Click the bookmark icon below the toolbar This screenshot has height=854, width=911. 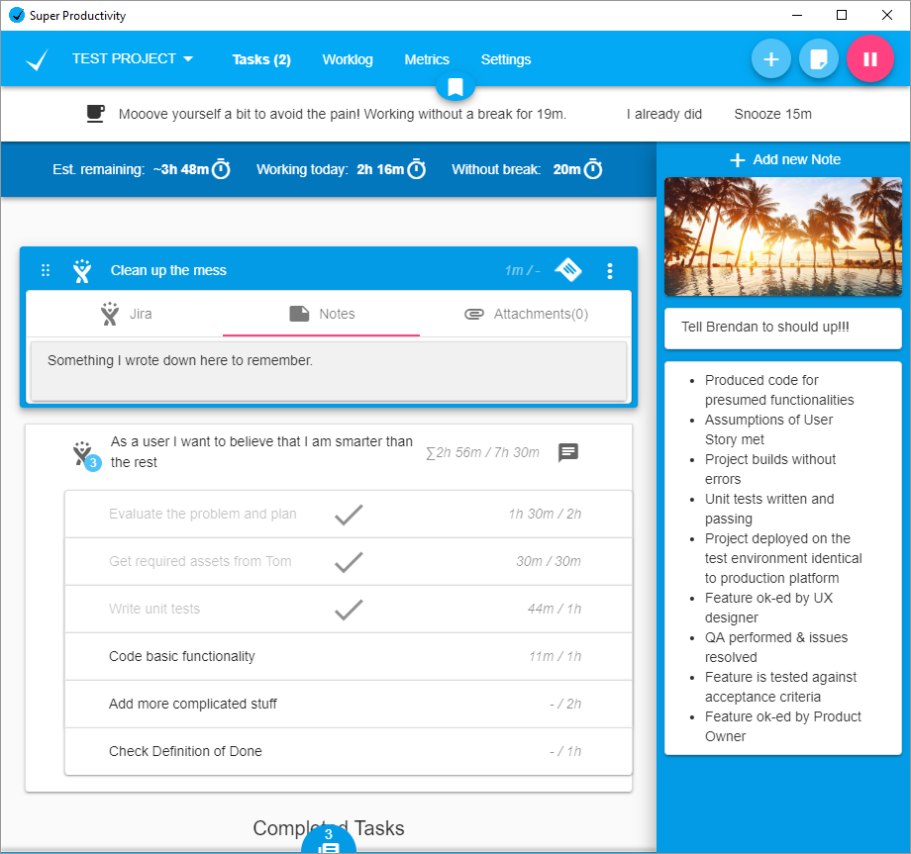(455, 85)
